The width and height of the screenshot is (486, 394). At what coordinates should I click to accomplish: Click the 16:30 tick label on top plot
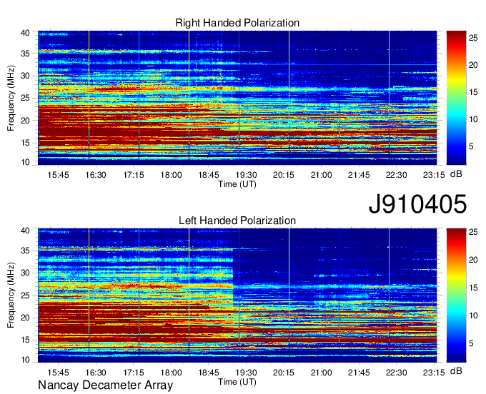(96, 175)
